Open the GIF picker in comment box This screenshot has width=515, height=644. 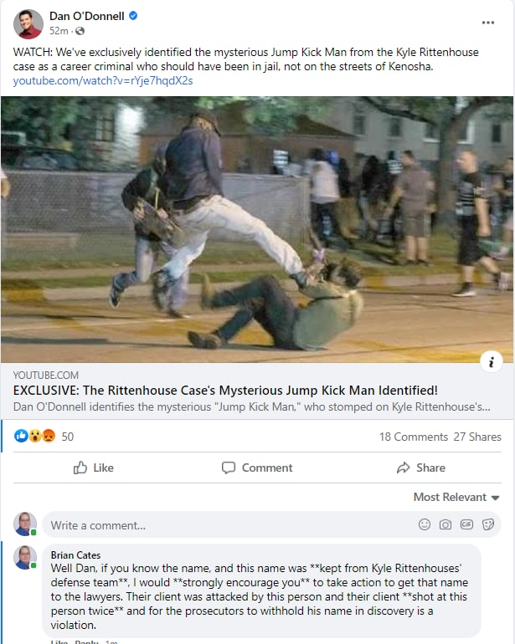point(466,524)
